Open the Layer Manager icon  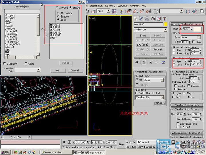coord(202,11)
